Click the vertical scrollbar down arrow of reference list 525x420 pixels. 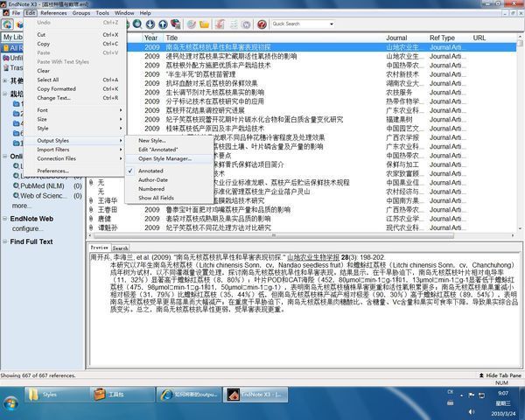[520, 228]
